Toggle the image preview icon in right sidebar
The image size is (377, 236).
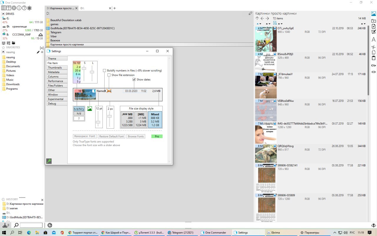(373, 14)
